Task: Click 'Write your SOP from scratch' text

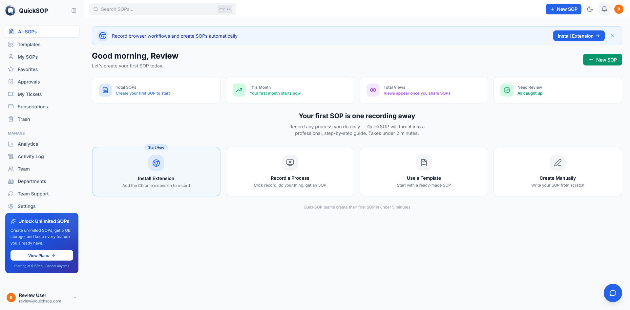Action: tap(558, 185)
